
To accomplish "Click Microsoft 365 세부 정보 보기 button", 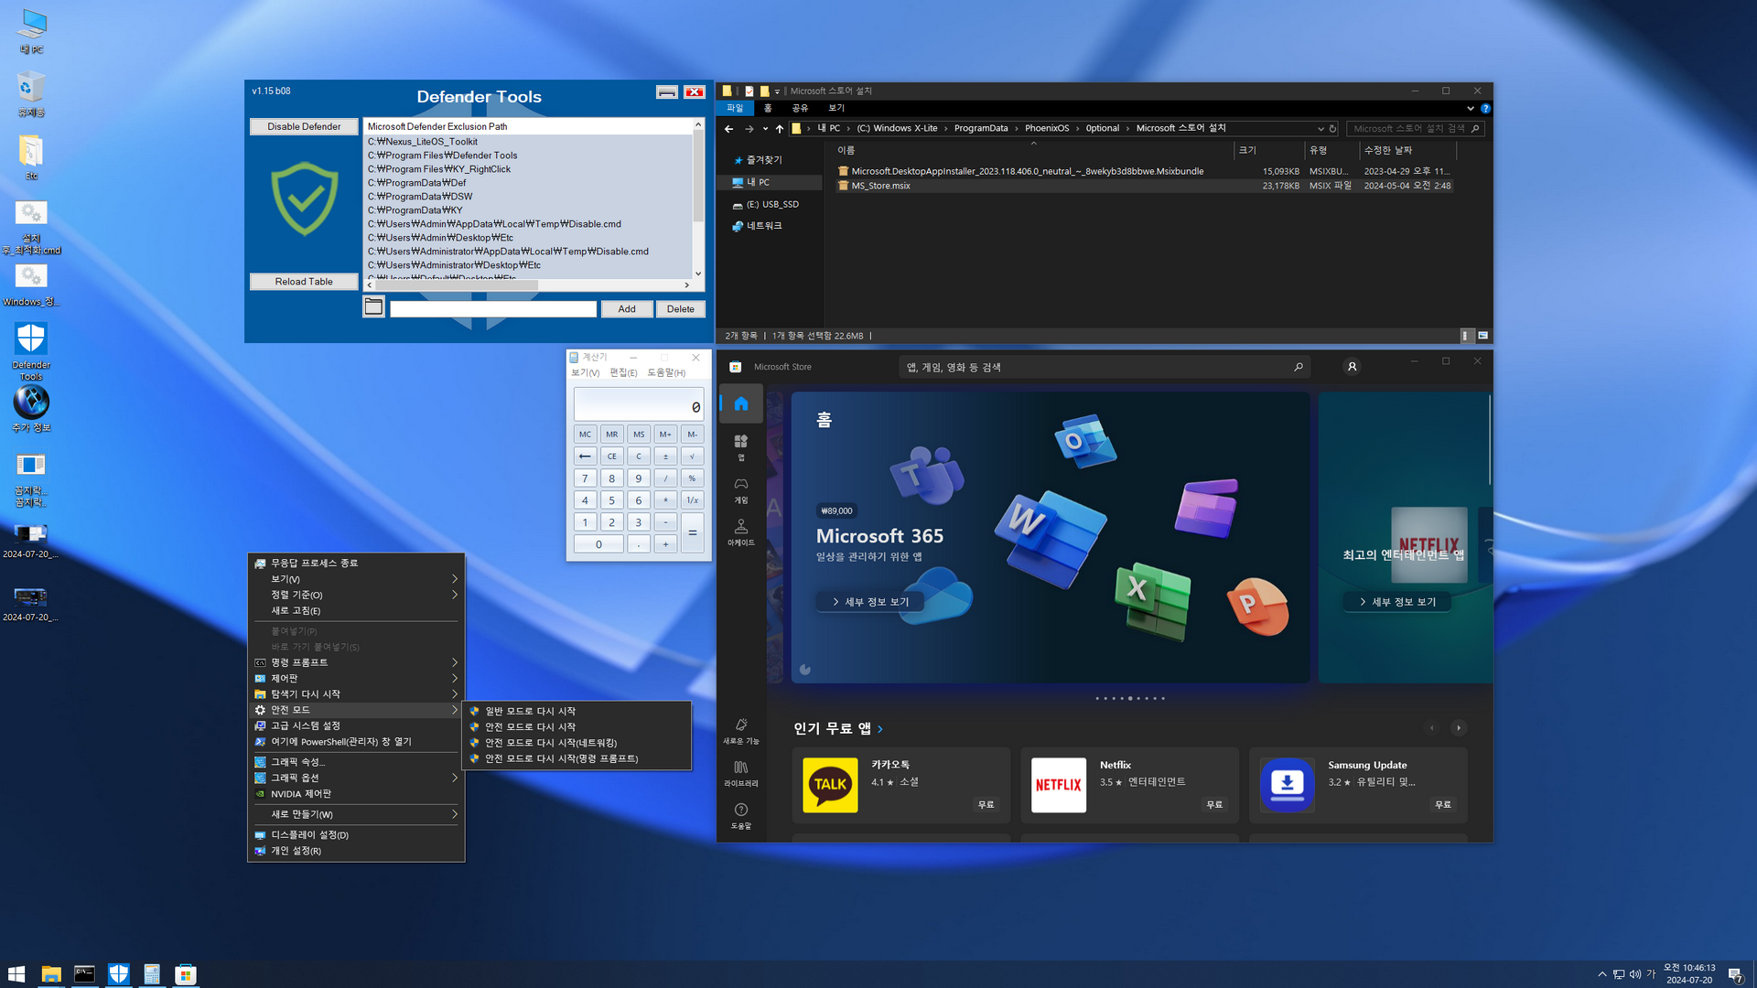I will tap(869, 602).
